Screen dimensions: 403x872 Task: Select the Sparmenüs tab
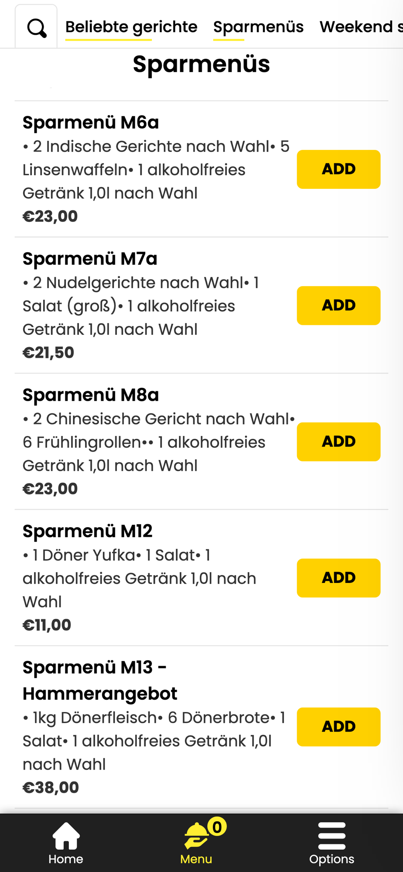tap(258, 27)
